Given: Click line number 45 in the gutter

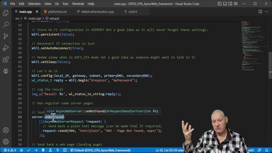Looking at the screenshot, I should click(x=20, y=80).
